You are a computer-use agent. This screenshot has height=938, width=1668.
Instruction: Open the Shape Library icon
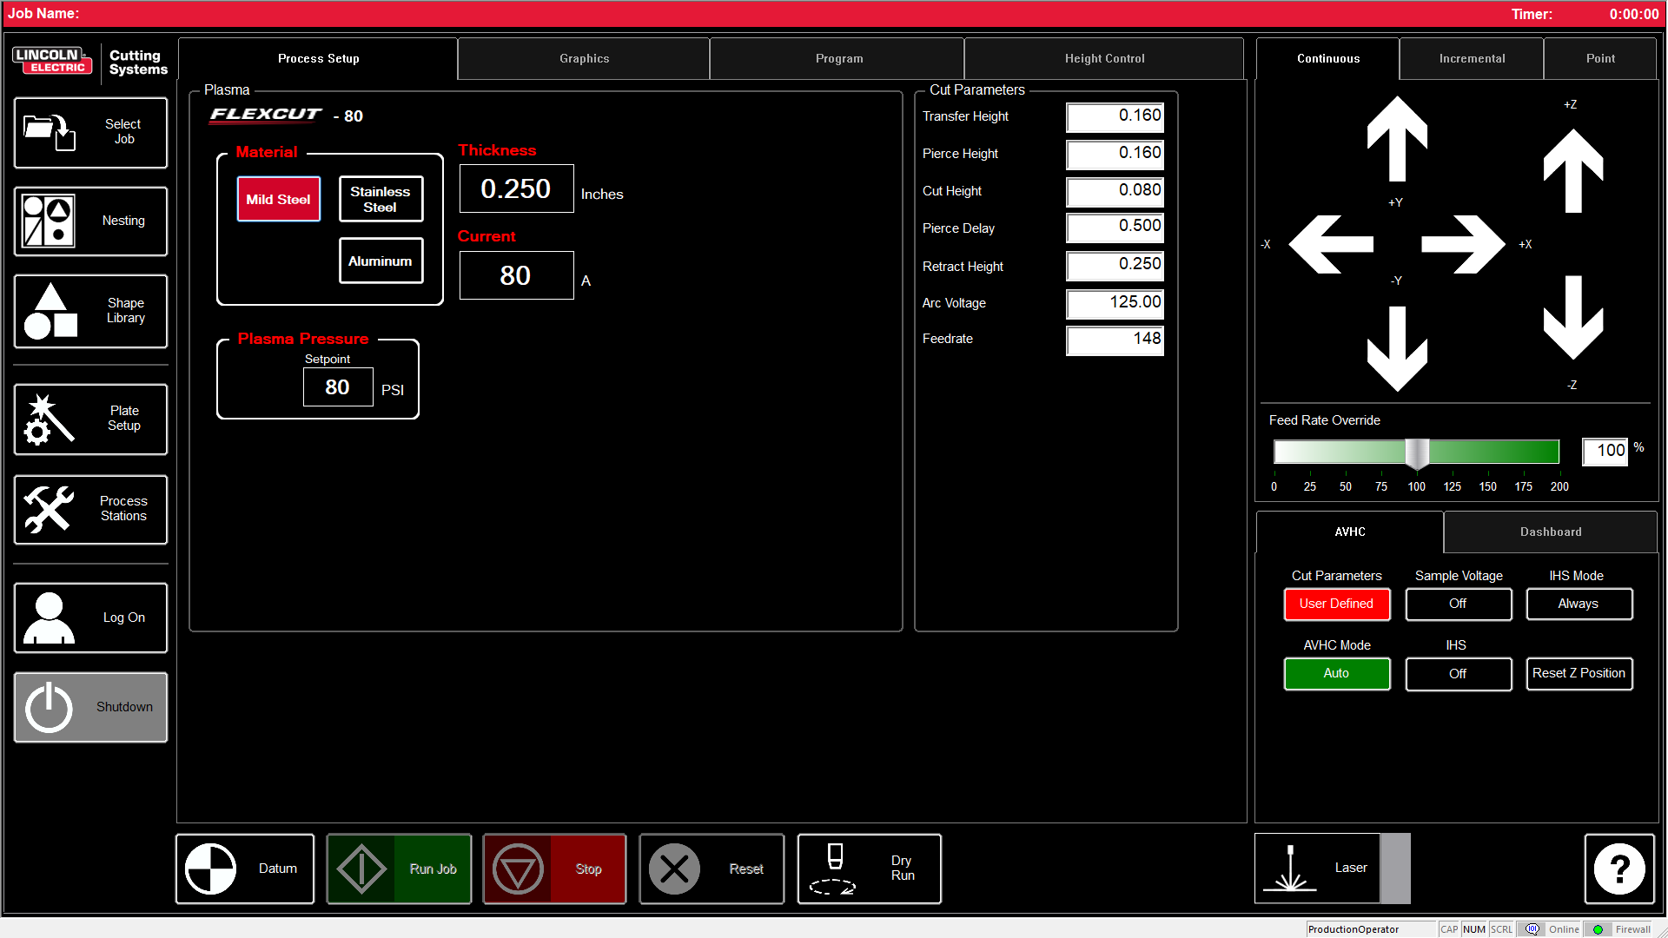50,311
